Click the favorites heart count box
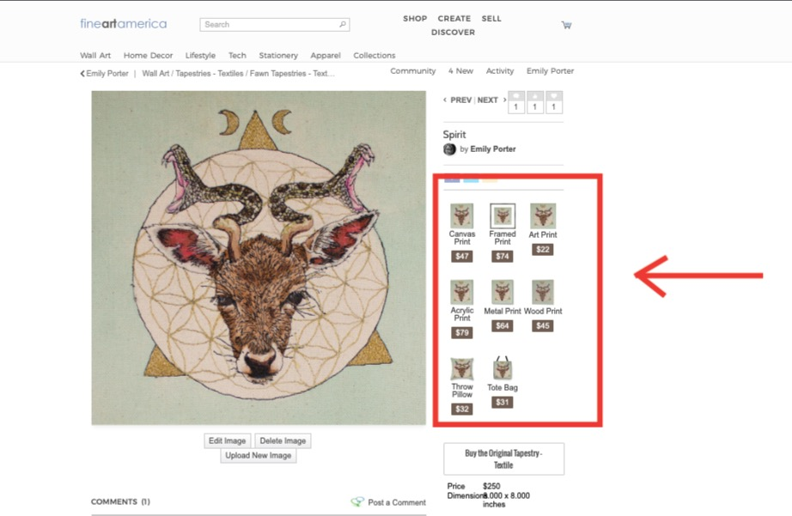The image size is (792, 516). click(554, 102)
